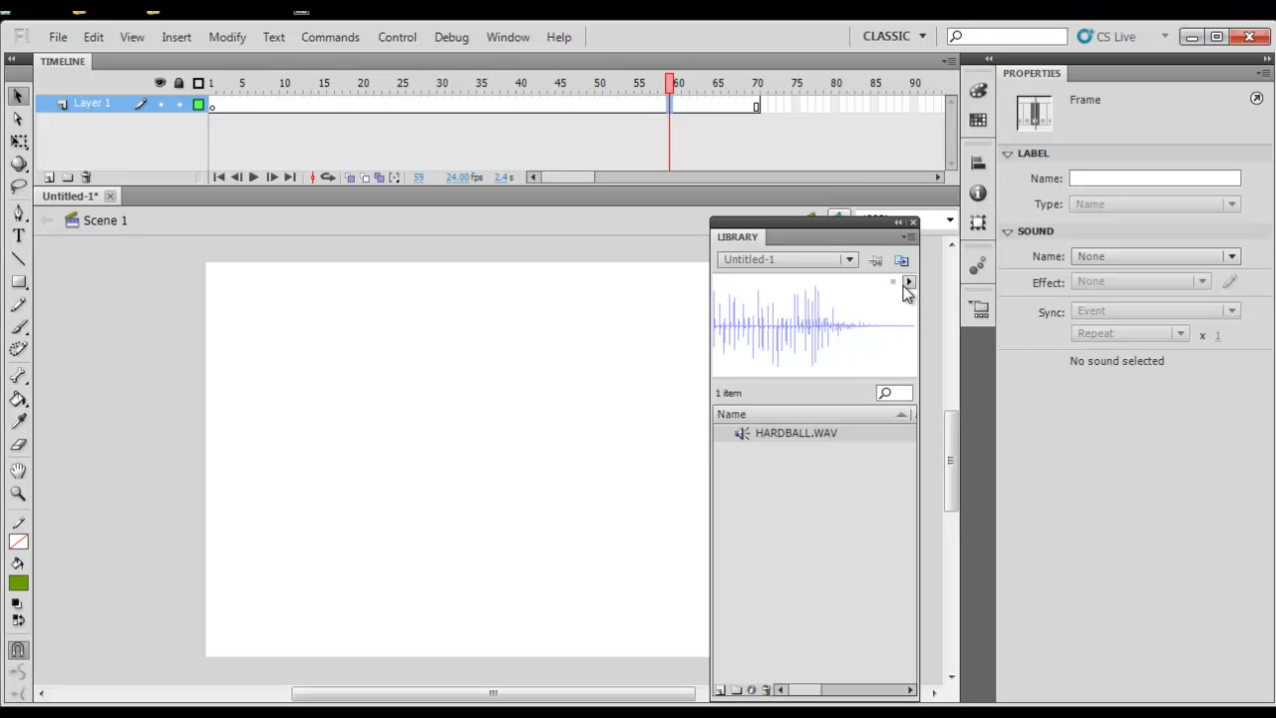The height and width of the screenshot is (718, 1276).
Task: Pick the Paint Bucket tool
Action: click(18, 400)
